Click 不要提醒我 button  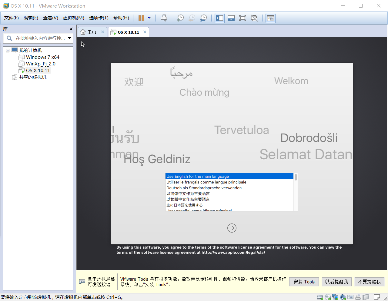point(370,282)
